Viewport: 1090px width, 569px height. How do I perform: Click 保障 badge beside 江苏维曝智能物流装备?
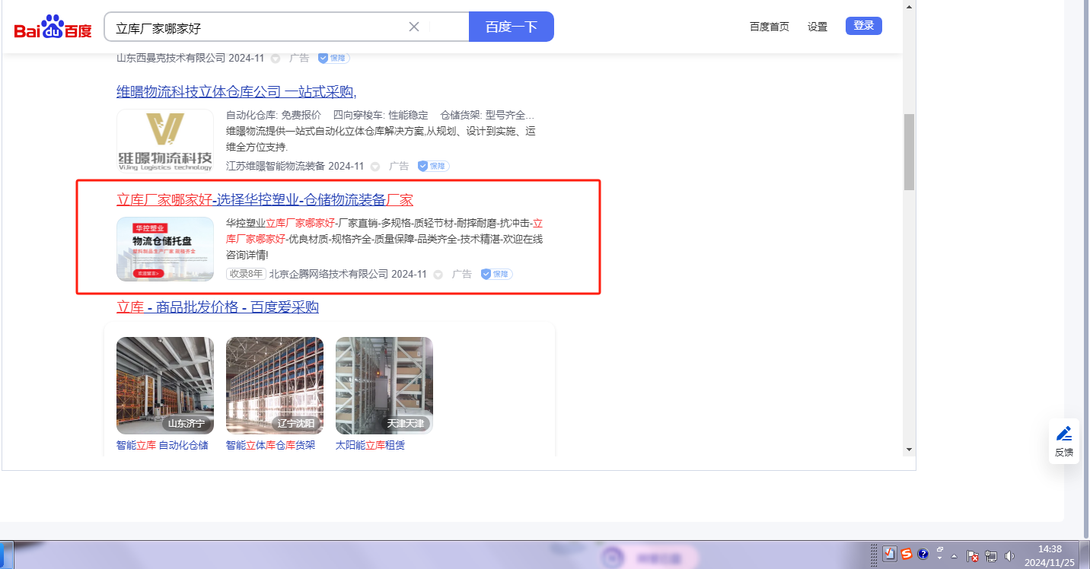point(434,166)
